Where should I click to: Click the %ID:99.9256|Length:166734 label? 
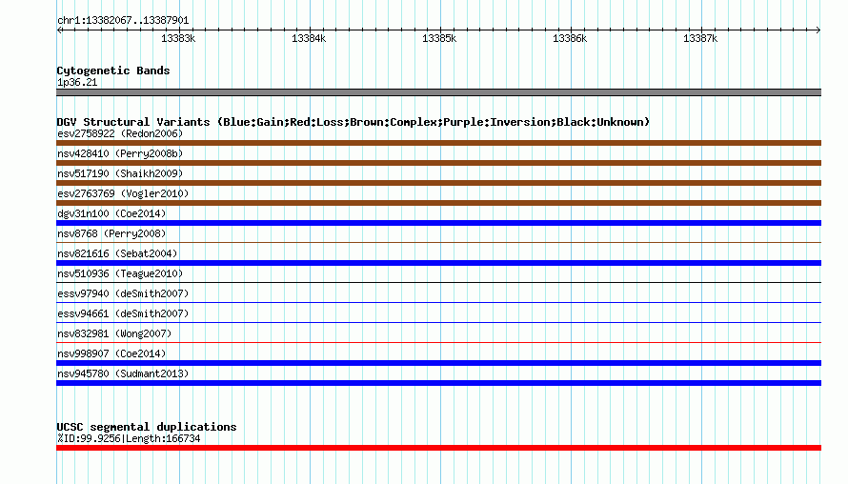pyautogui.click(x=129, y=438)
